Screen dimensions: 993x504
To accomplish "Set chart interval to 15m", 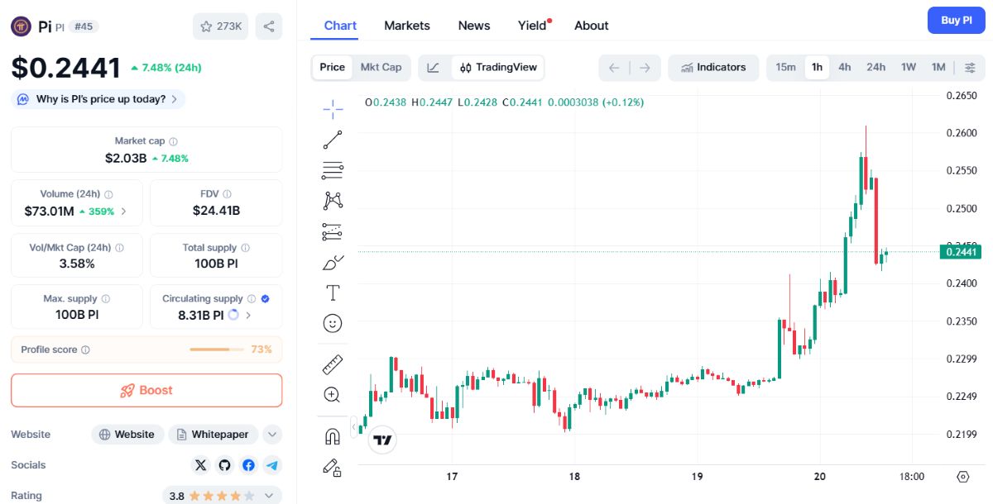I will tap(786, 68).
